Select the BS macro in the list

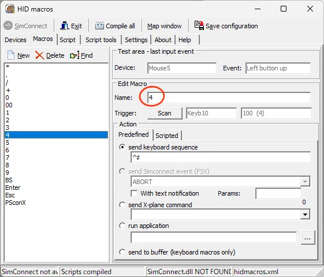(56, 180)
